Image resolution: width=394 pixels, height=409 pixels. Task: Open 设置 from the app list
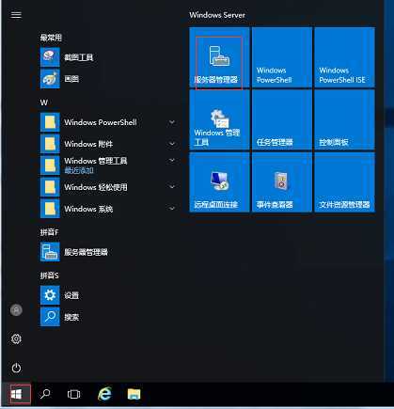click(x=59, y=295)
